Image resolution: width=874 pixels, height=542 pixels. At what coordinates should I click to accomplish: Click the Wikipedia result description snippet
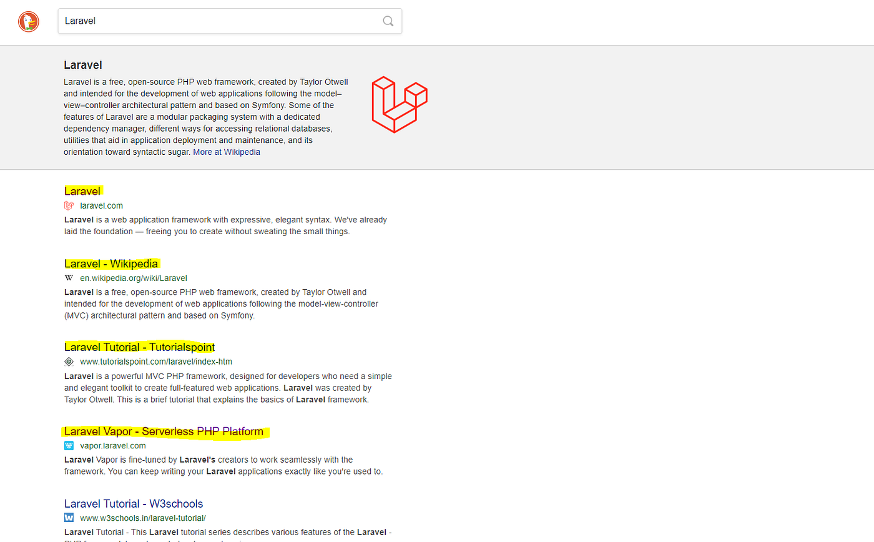(221, 303)
